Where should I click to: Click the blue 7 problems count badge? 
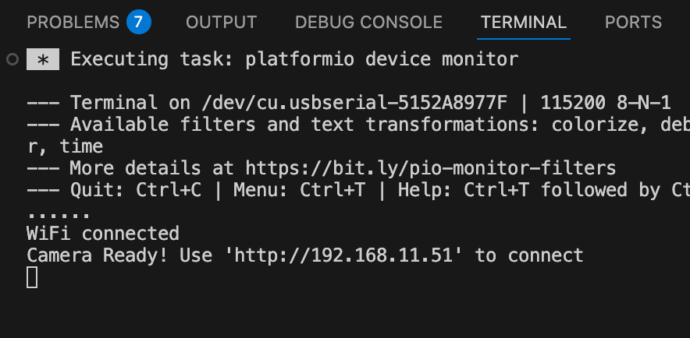(x=139, y=22)
